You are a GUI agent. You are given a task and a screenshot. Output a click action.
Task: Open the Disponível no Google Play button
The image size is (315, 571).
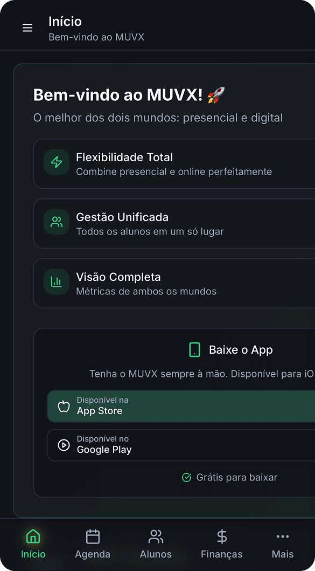(162, 445)
